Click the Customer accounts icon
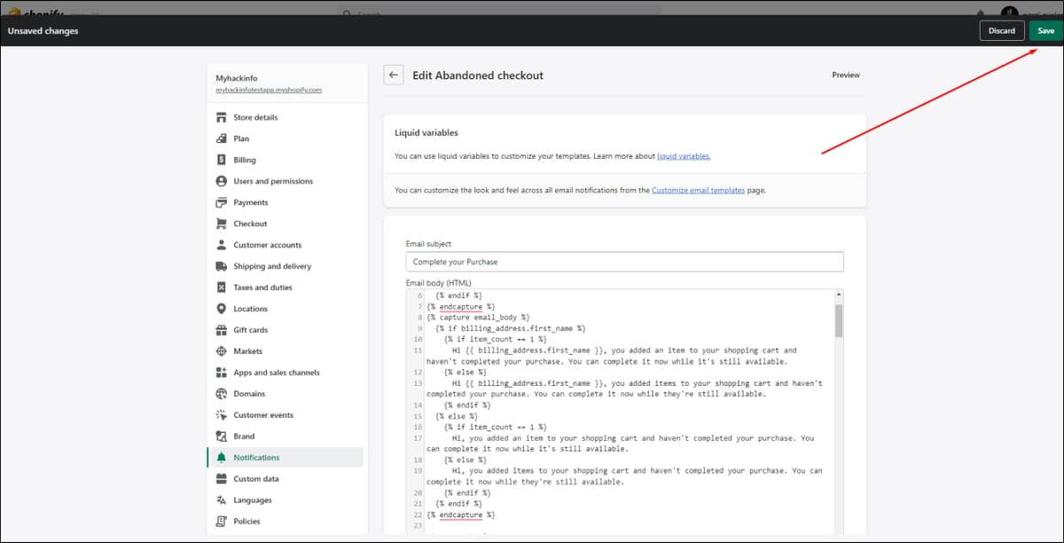The image size is (1064, 543). [222, 245]
